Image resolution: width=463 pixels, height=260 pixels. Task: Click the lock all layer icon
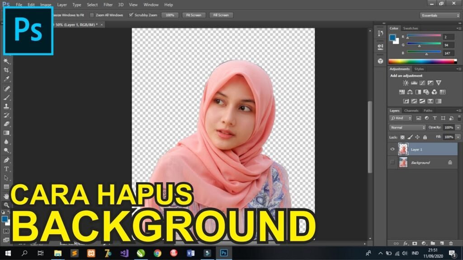425,137
